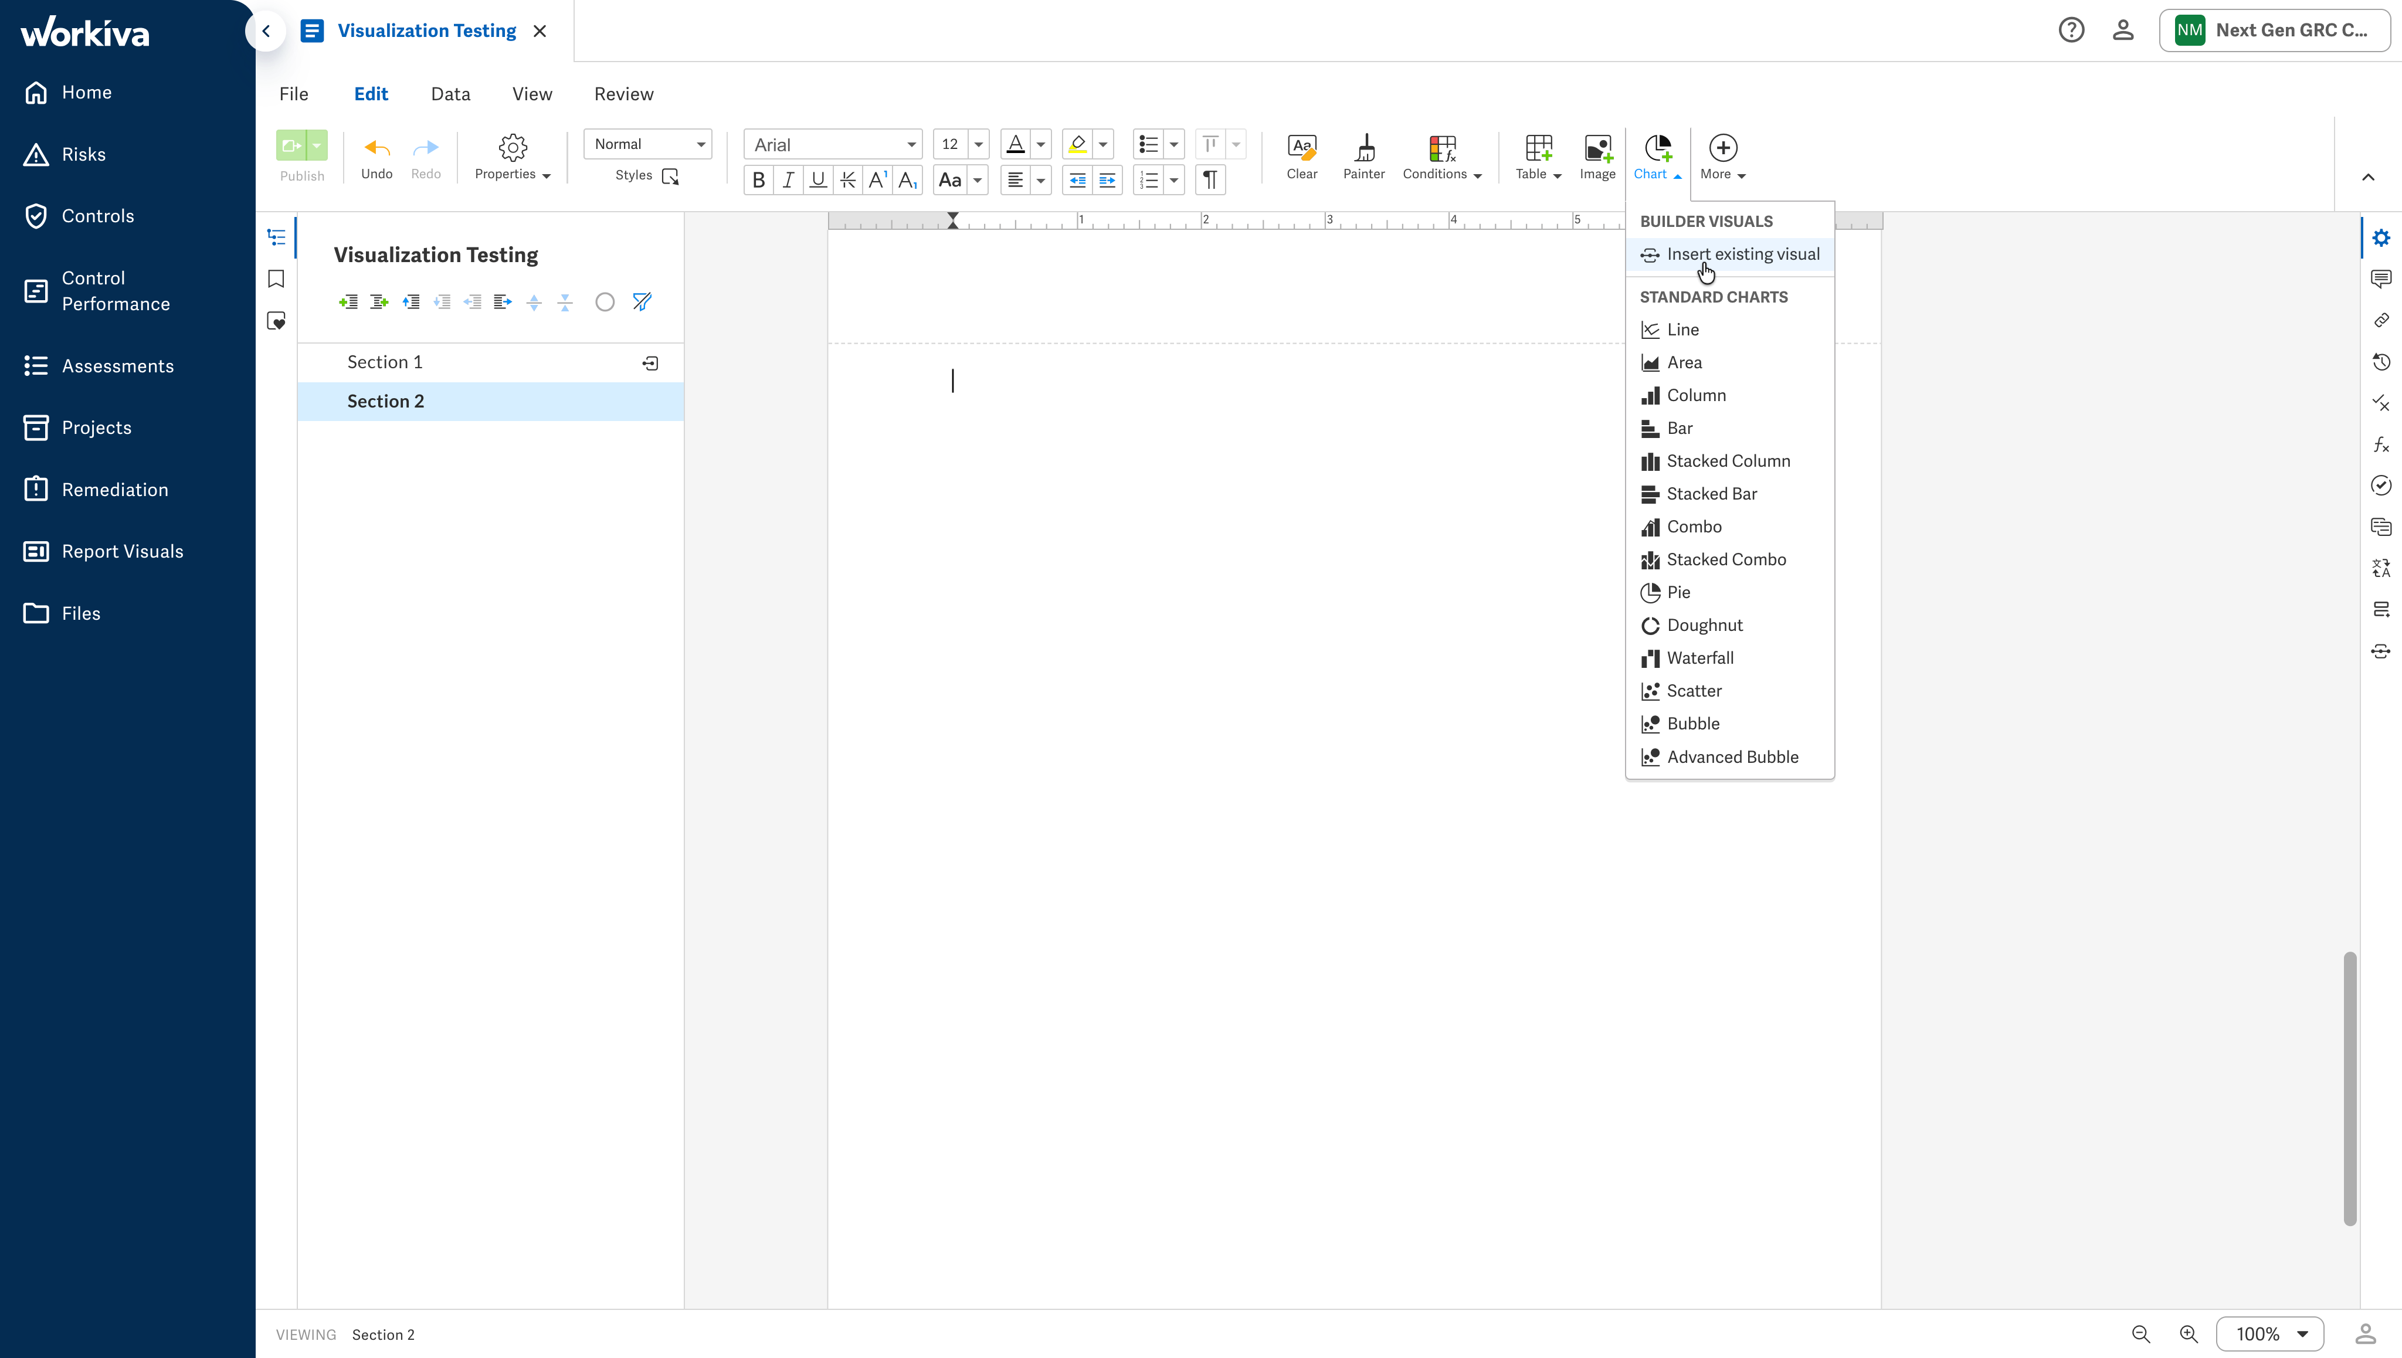Click the decrease indent icon
The width and height of the screenshot is (2402, 1358).
coord(1077,180)
